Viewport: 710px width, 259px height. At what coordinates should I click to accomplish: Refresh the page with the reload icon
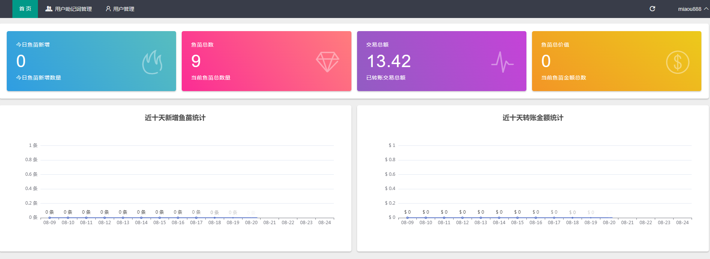click(653, 9)
